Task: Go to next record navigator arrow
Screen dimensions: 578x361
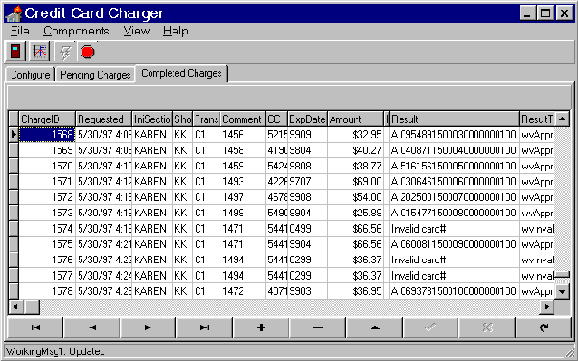Action: (149, 327)
